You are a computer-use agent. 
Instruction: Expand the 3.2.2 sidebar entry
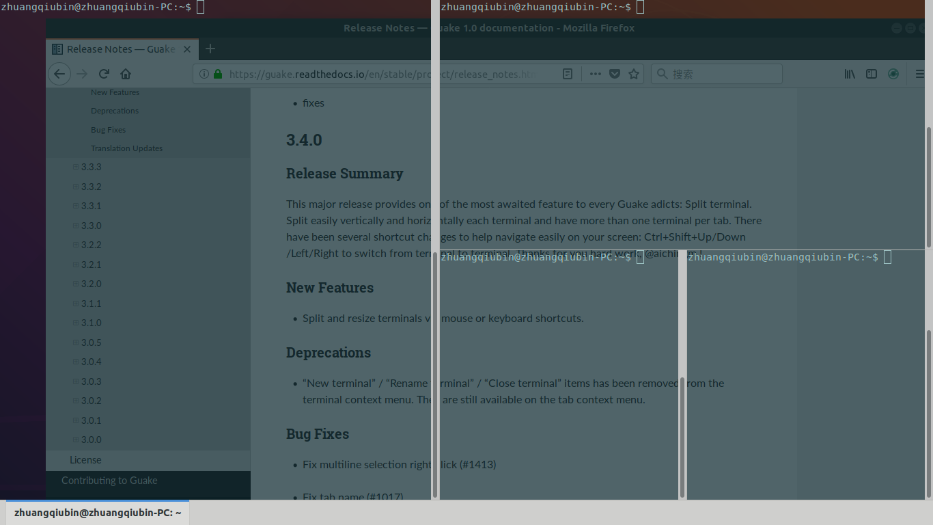[x=76, y=245]
